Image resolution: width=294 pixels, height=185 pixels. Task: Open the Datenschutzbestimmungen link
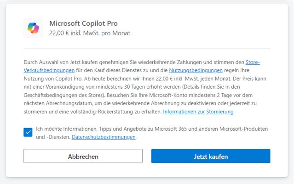tap(104, 137)
